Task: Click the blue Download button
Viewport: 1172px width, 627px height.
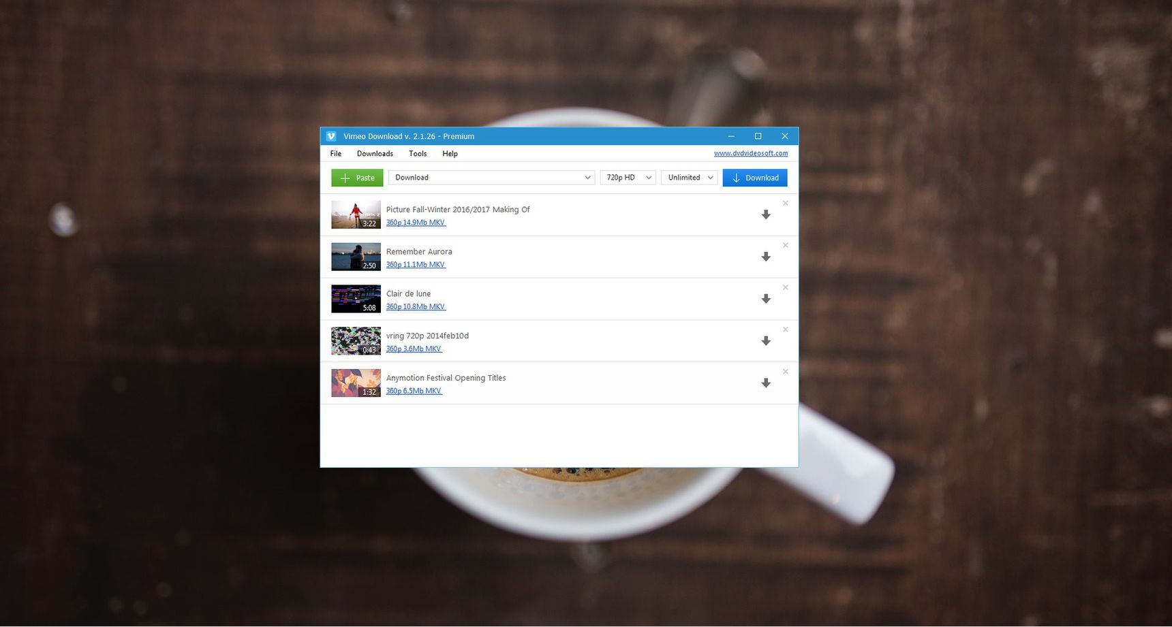Action: point(755,178)
